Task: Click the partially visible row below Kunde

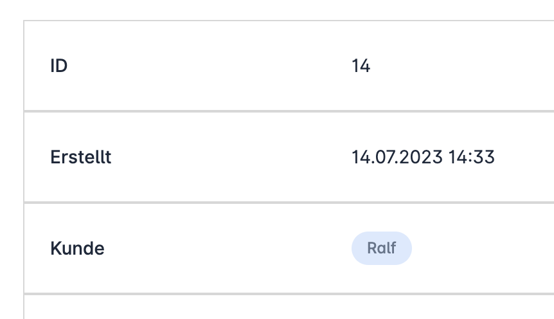Action: [x=257, y=309]
